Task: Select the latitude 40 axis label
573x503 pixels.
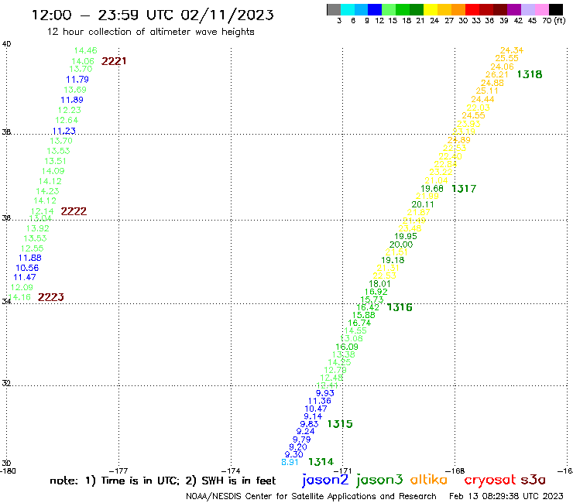Action: pos(6,44)
